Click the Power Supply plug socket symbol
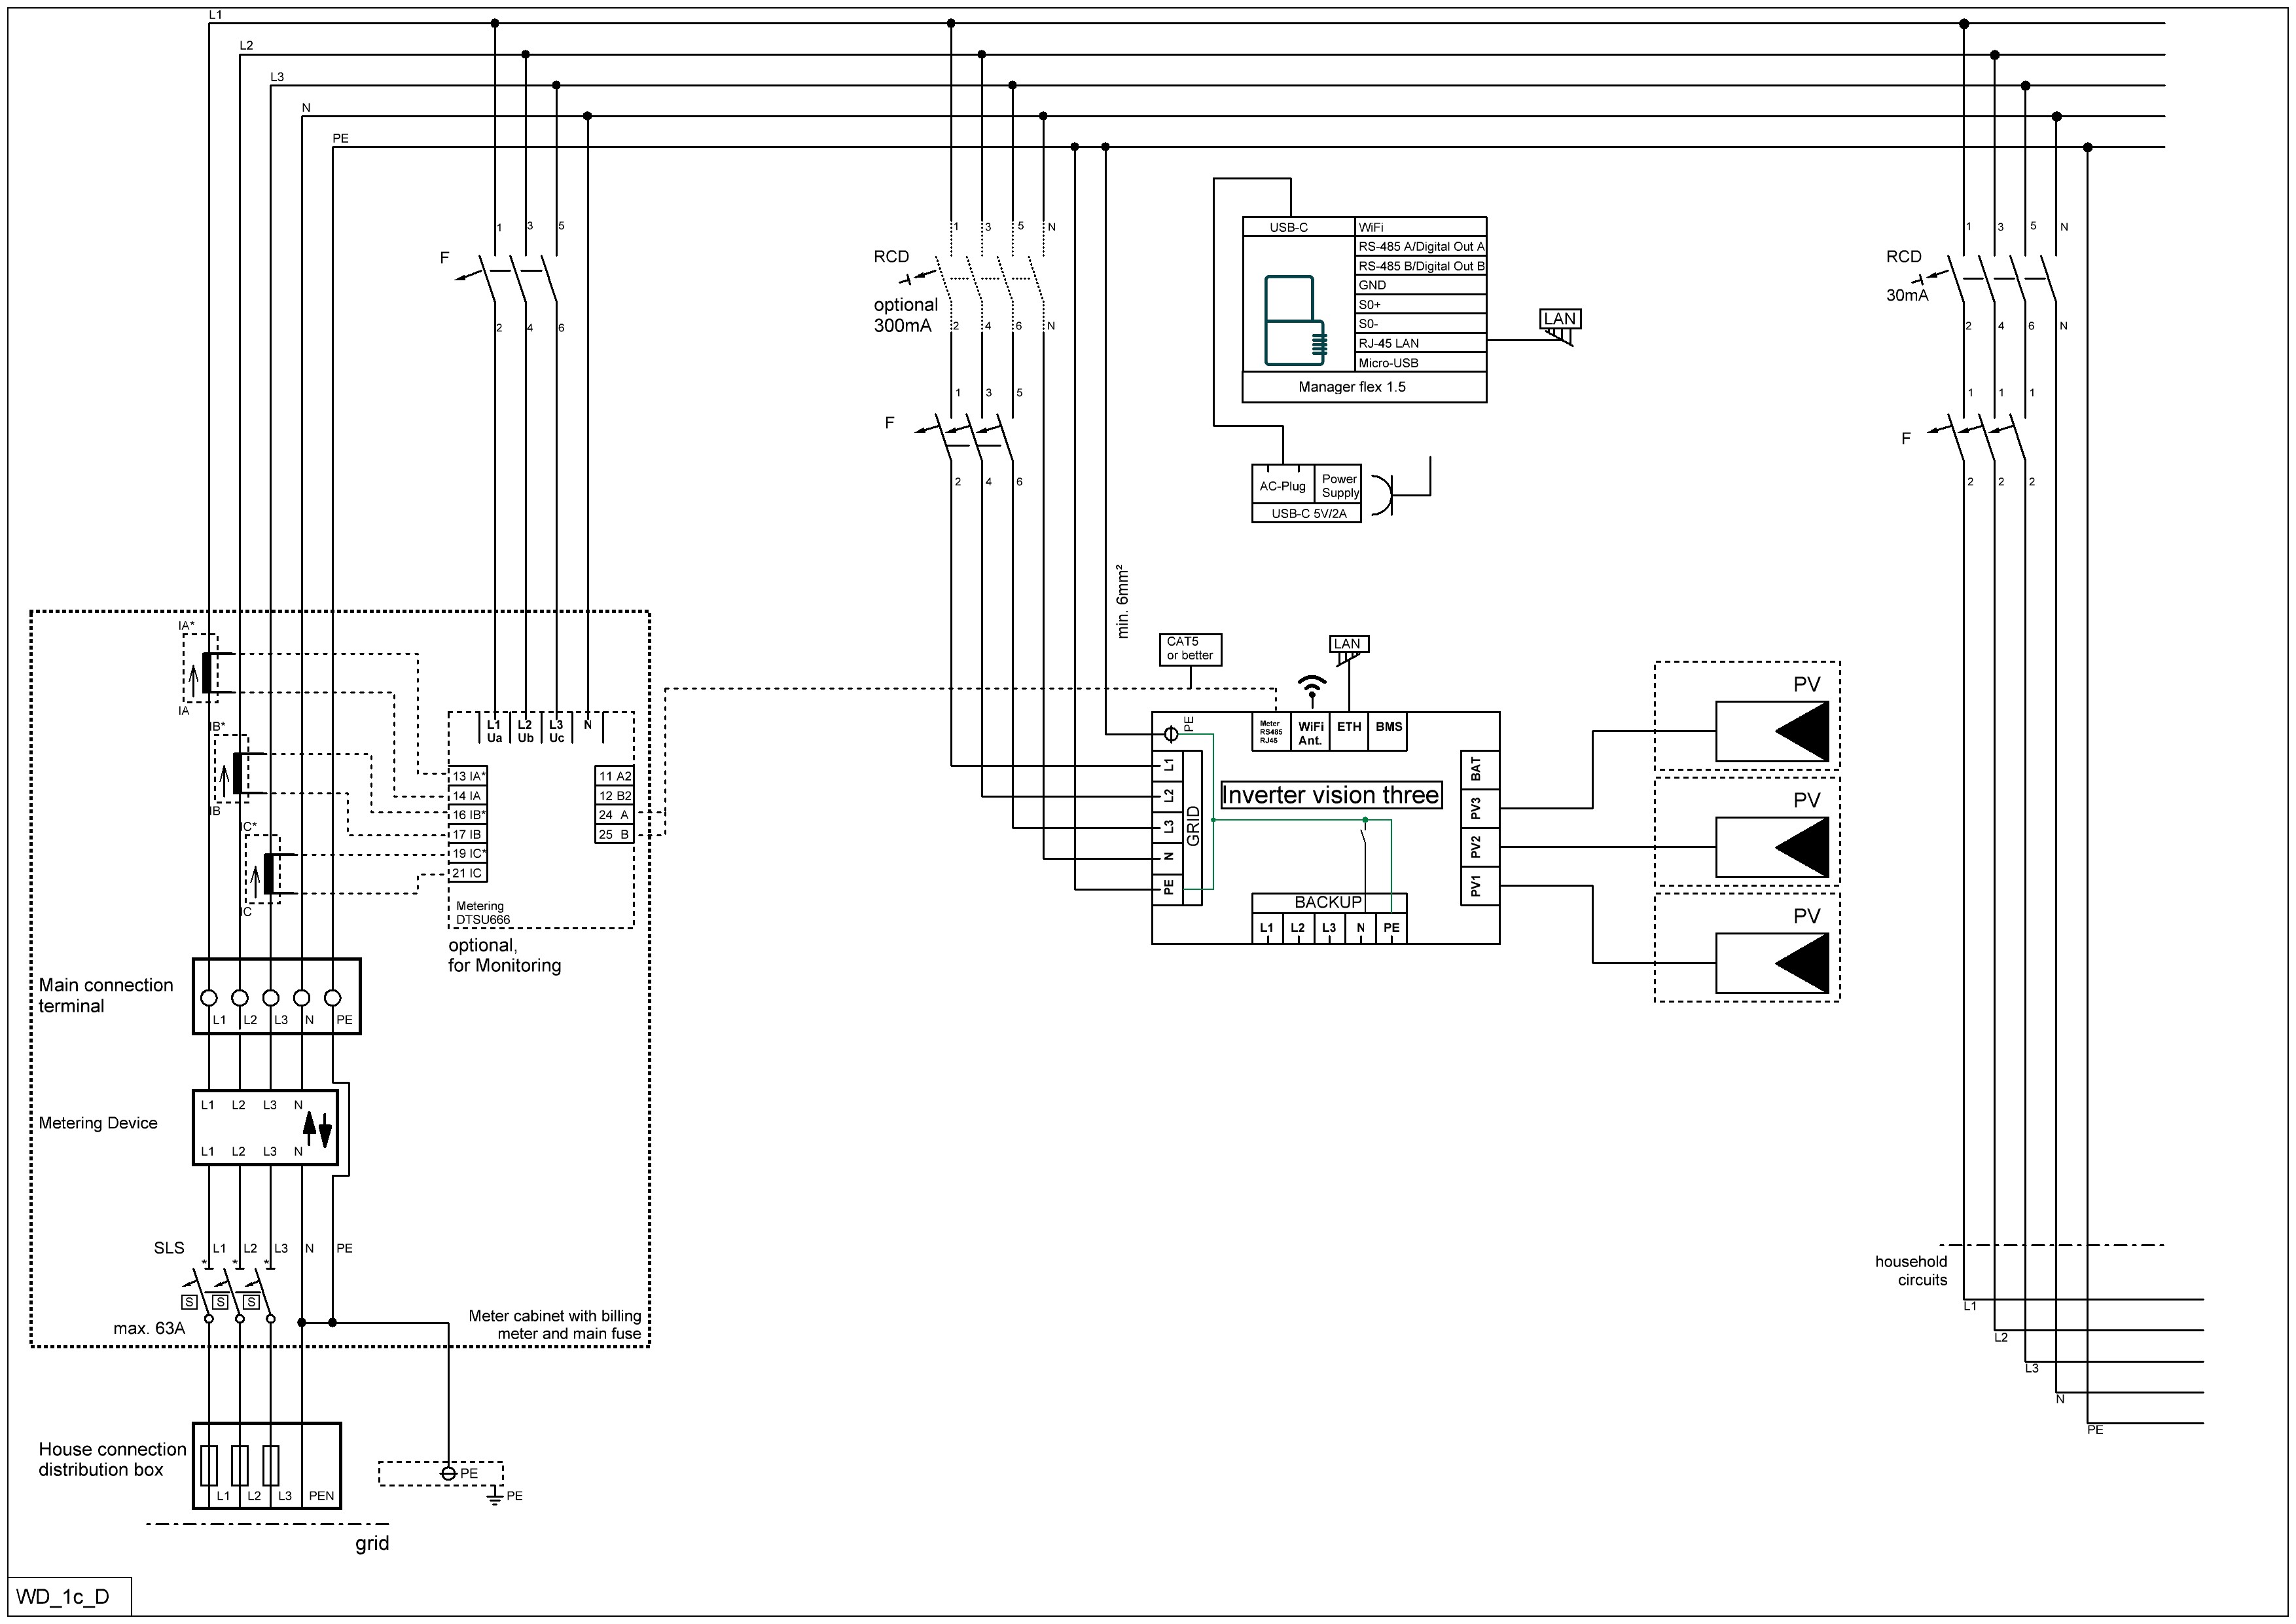Viewport: 2296px width, 1624px height. click(1384, 495)
